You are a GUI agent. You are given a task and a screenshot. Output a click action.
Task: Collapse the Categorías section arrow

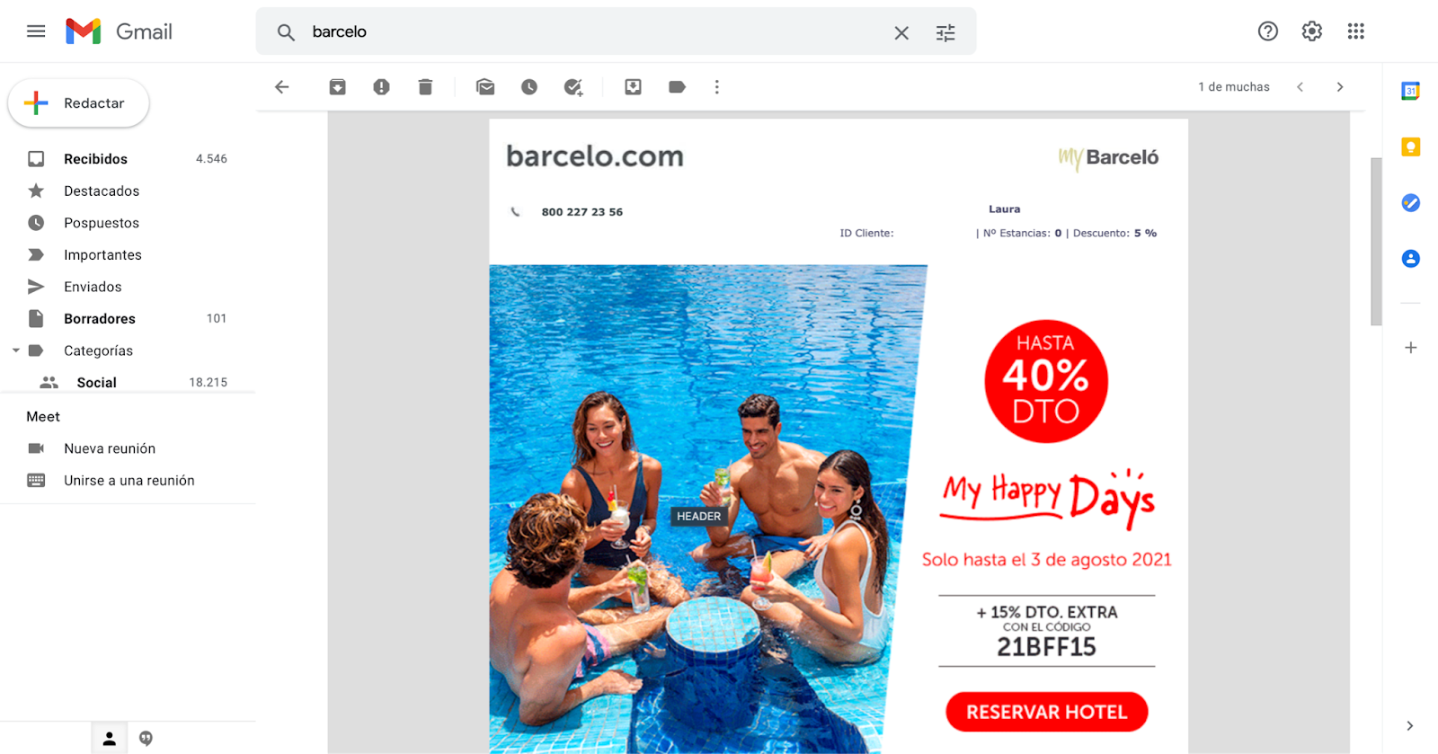pos(15,350)
